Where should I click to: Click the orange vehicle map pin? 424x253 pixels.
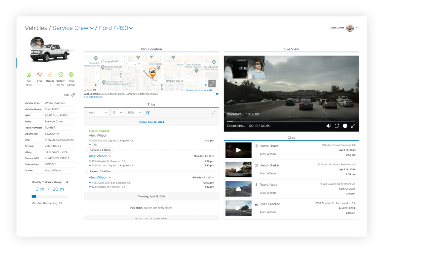[153, 73]
